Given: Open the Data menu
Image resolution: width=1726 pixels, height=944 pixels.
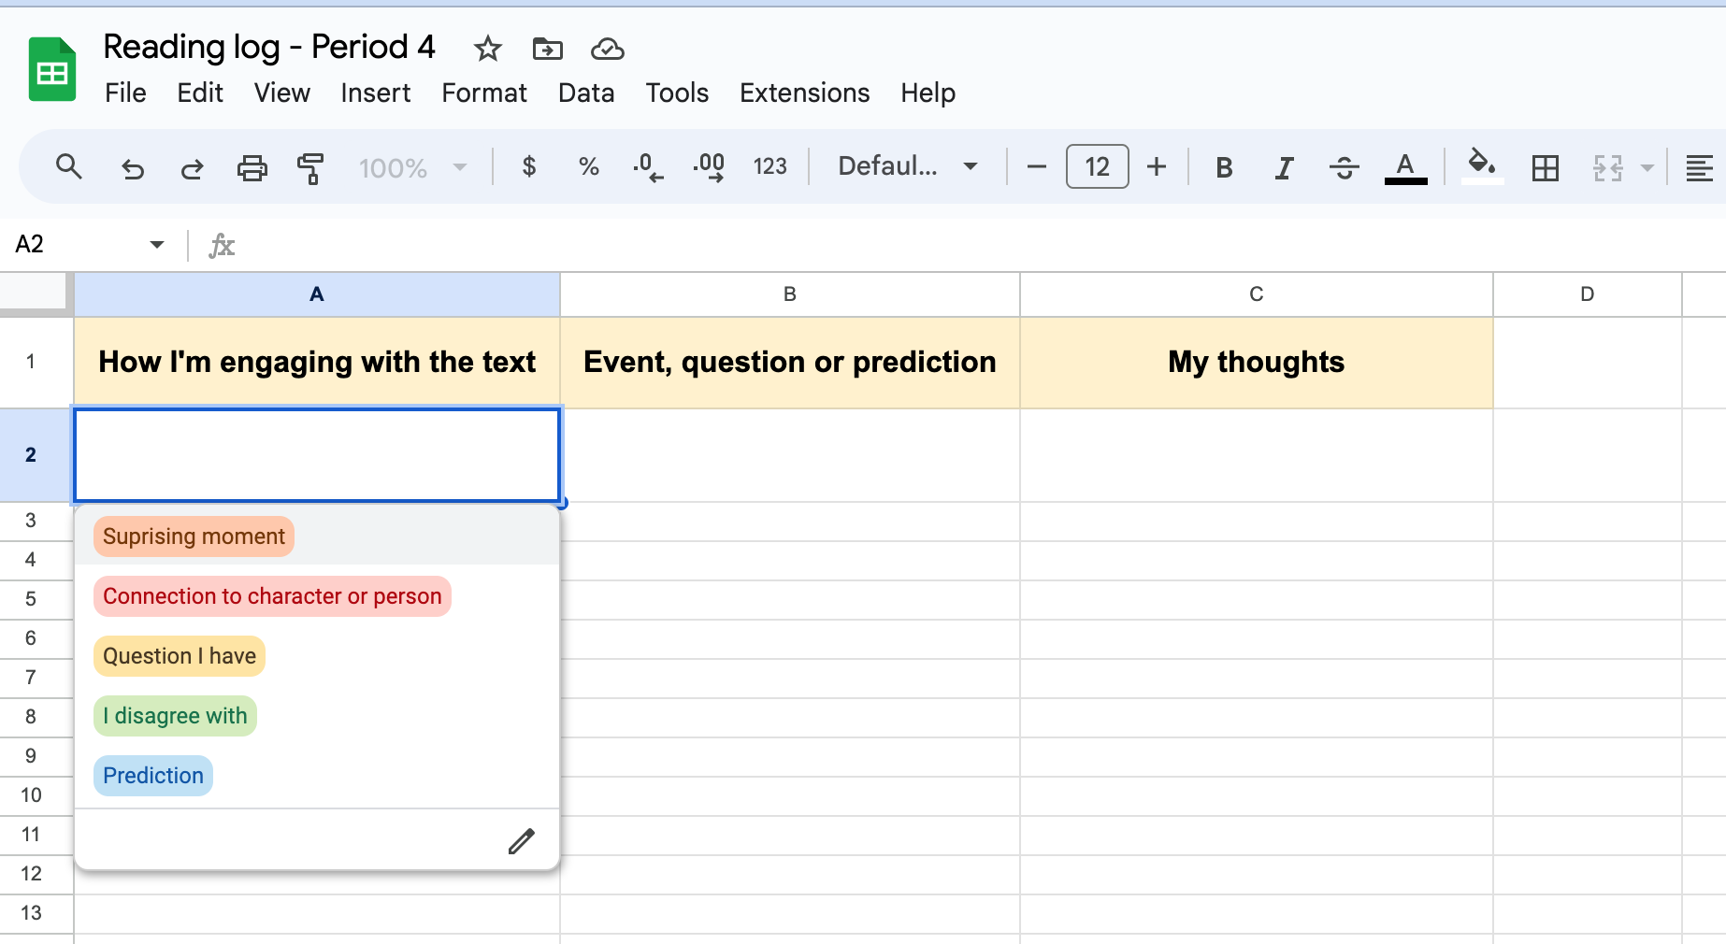Looking at the screenshot, I should 586,93.
